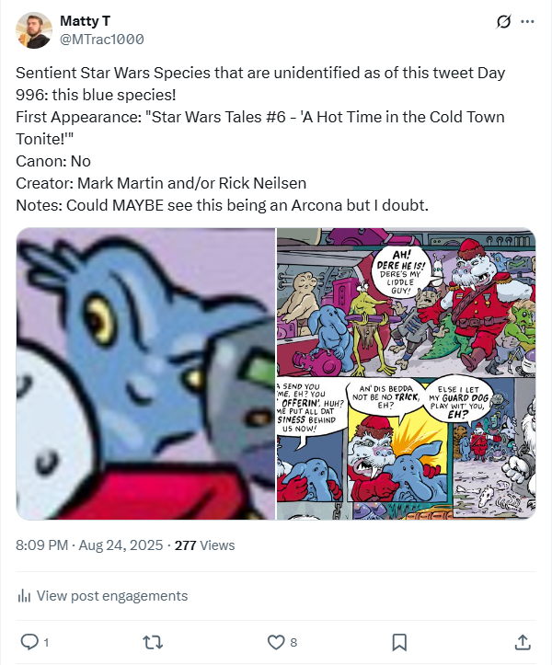Click the reply count number 1
This screenshot has height=665, width=552.
46,642
